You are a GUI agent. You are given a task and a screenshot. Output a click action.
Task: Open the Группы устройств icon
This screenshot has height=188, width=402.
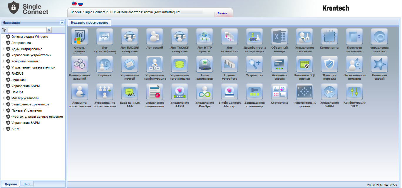(230, 64)
